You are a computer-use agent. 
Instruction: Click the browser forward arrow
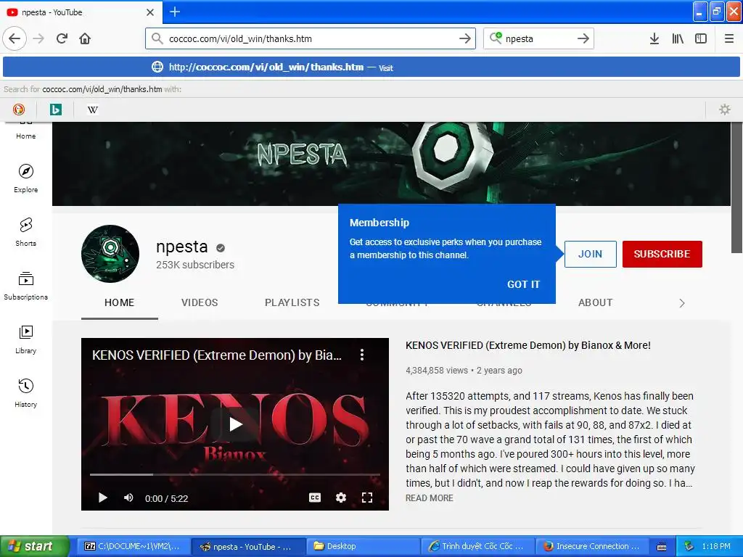tap(39, 38)
